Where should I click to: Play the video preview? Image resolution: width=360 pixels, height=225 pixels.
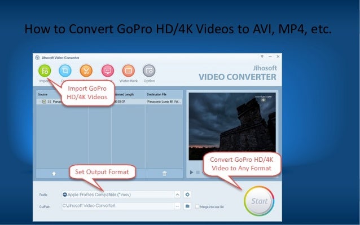[191, 172]
